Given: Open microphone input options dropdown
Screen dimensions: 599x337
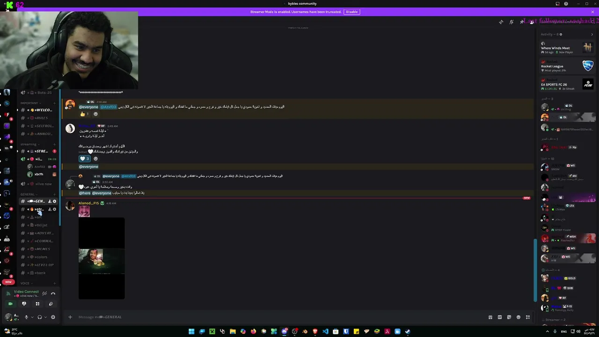Looking at the screenshot, I should pos(32,317).
